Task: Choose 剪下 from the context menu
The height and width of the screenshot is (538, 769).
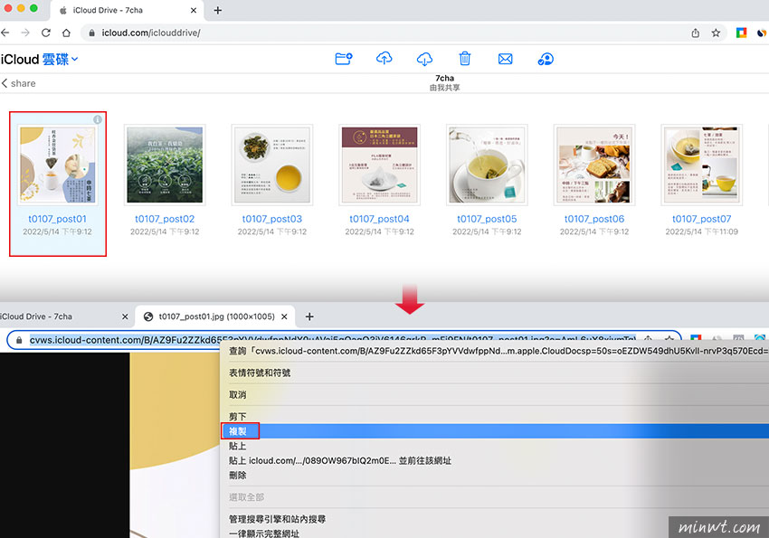Action: 494,417
